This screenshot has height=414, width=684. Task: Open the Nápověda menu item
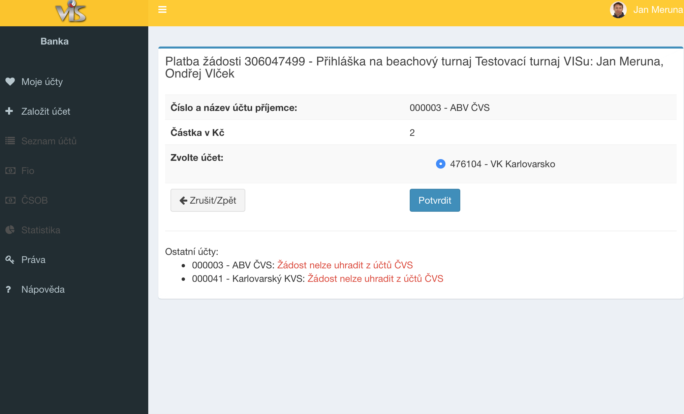[43, 289]
